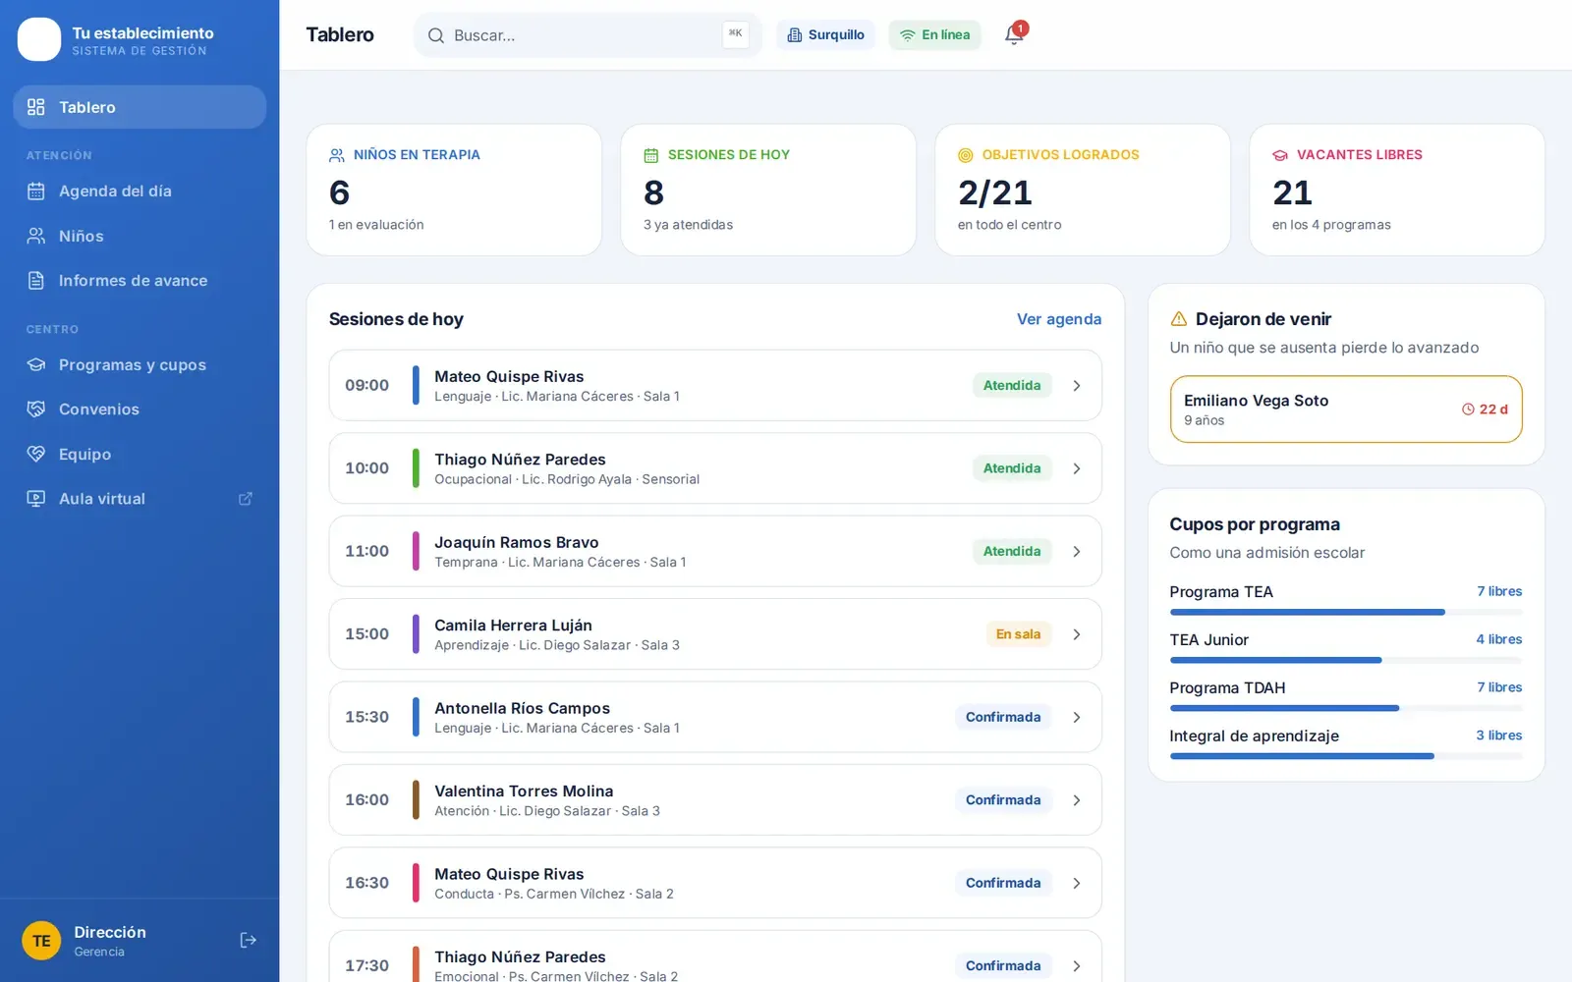This screenshot has height=982, width=1572.
Task: Navigate to Programas y cupos
Action: pos(140,365)
